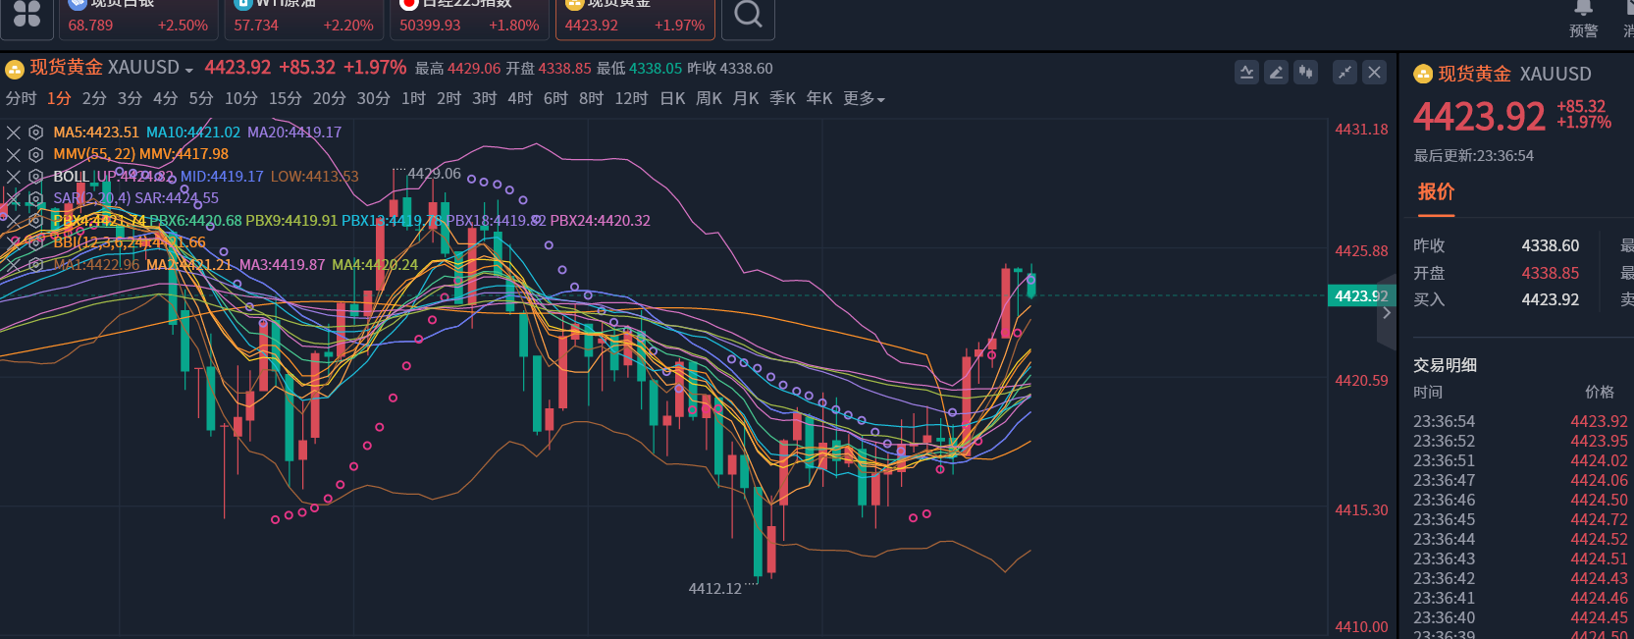Open the 日经225指数 ticker card
The height and width of the screenshot is (639, 1634).
pyautogui.click(x=469, y=17)
